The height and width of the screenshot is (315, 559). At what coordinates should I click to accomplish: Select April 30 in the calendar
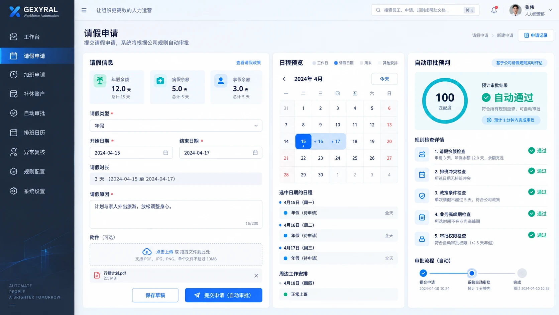[x=320, y=175]
